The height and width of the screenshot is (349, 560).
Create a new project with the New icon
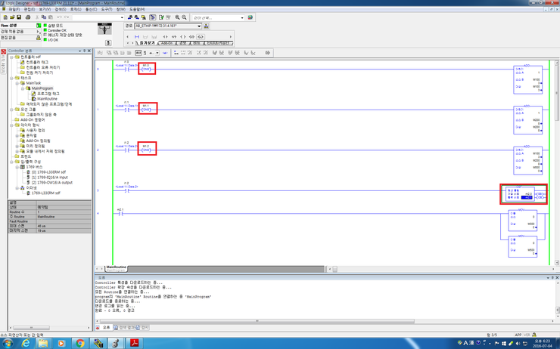click(5, 17)
